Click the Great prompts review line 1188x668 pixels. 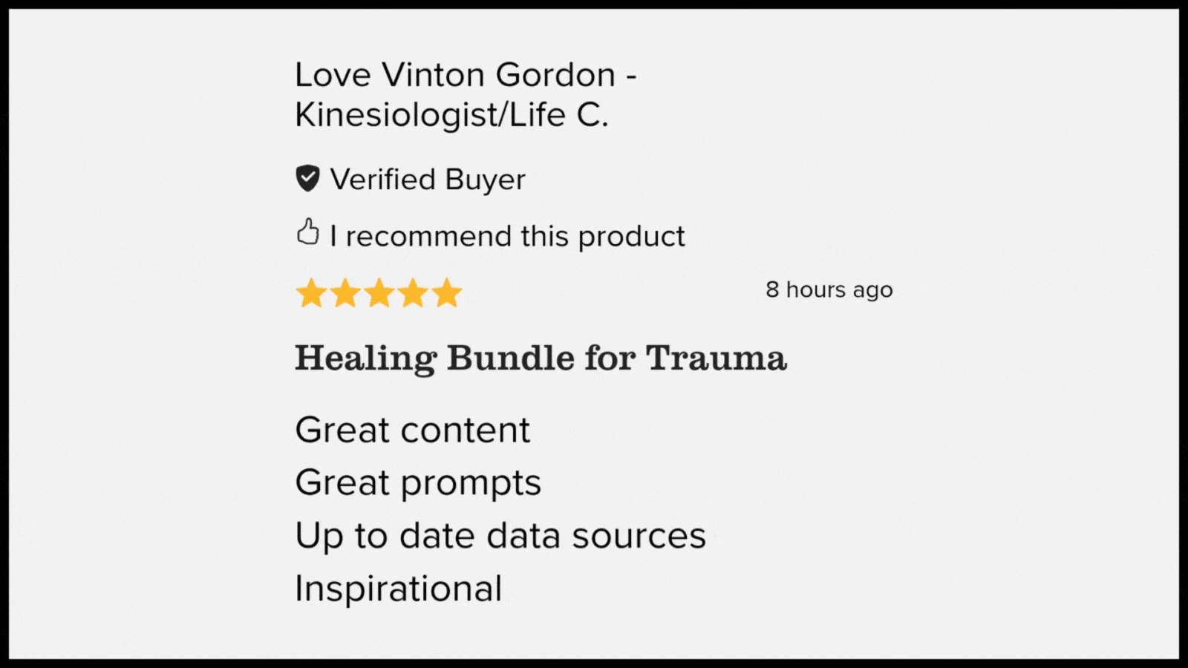[418, 484]
